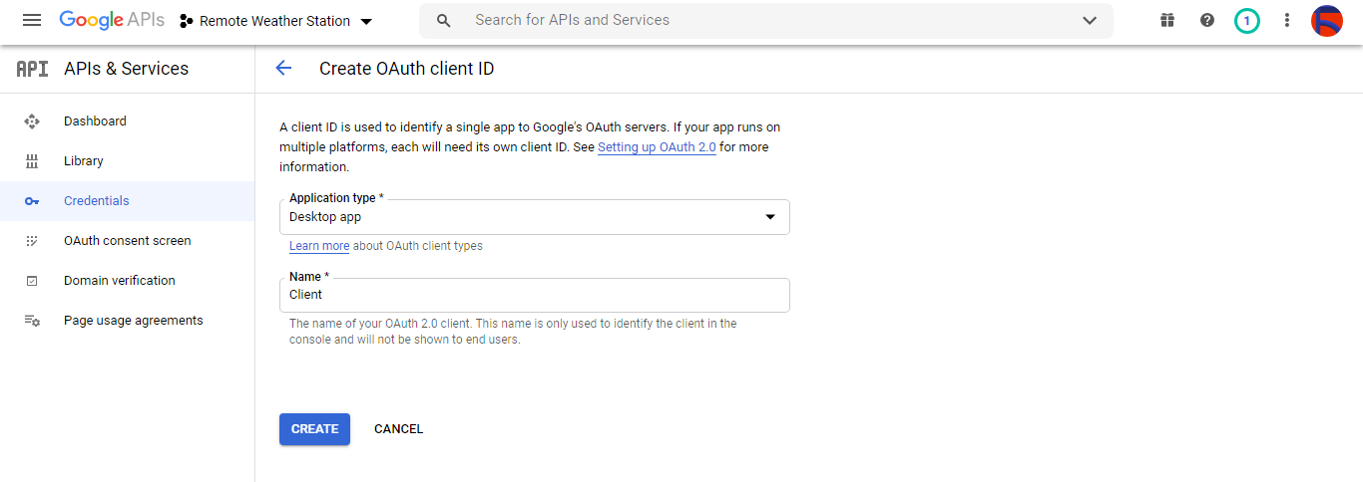Open the Remote Weather Station project selector
1363x482 pixels.
pos(275,21)
